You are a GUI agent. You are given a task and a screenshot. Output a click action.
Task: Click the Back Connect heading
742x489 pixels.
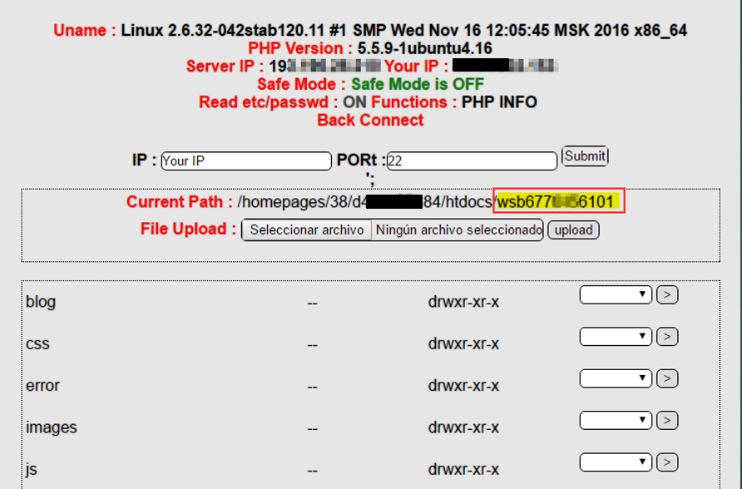point(370,120)
